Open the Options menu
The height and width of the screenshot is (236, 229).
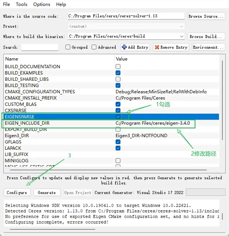[x=42, y=4]
